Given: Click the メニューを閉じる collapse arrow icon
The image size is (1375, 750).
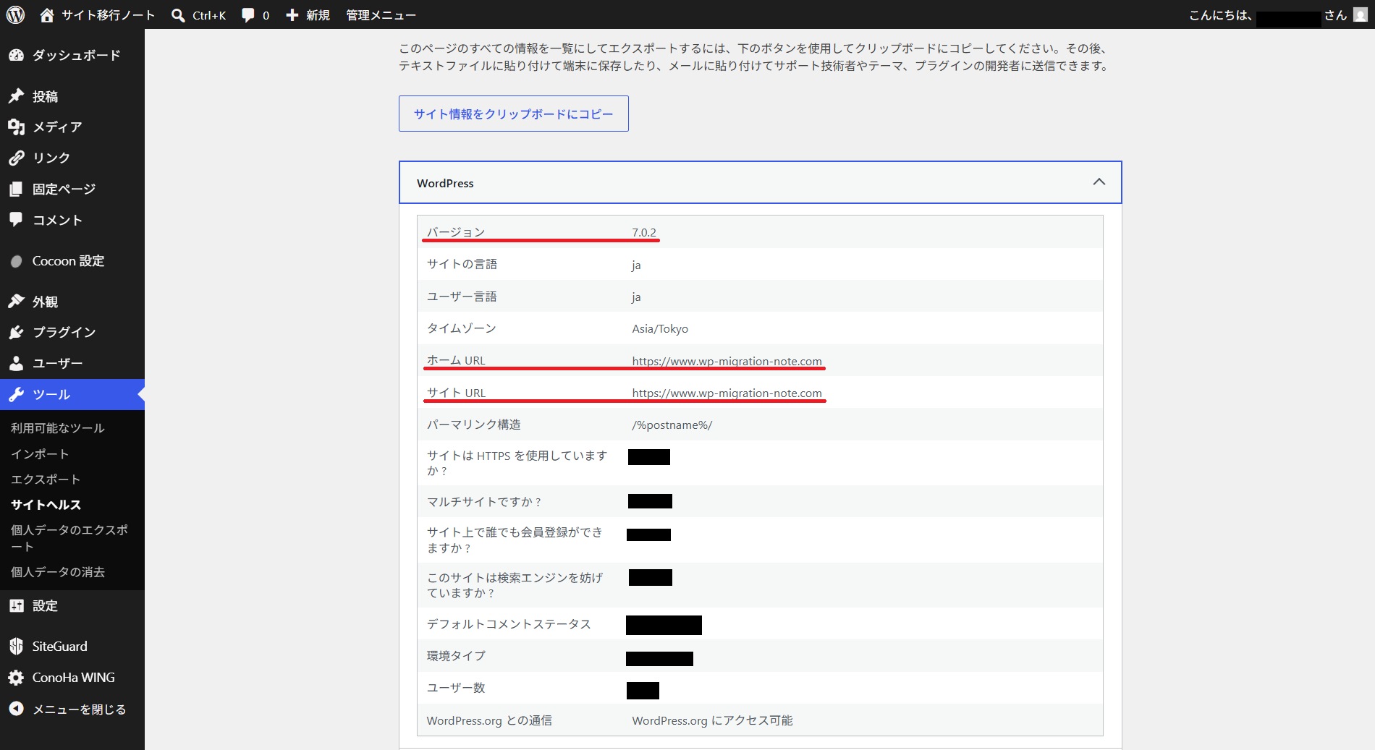Looking at the screenshot, I should [x=16, y=709].
